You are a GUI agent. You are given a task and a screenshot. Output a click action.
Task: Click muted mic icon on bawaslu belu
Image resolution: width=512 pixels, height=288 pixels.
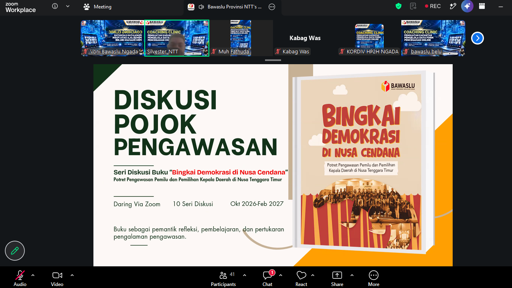[x=406, y=52]
